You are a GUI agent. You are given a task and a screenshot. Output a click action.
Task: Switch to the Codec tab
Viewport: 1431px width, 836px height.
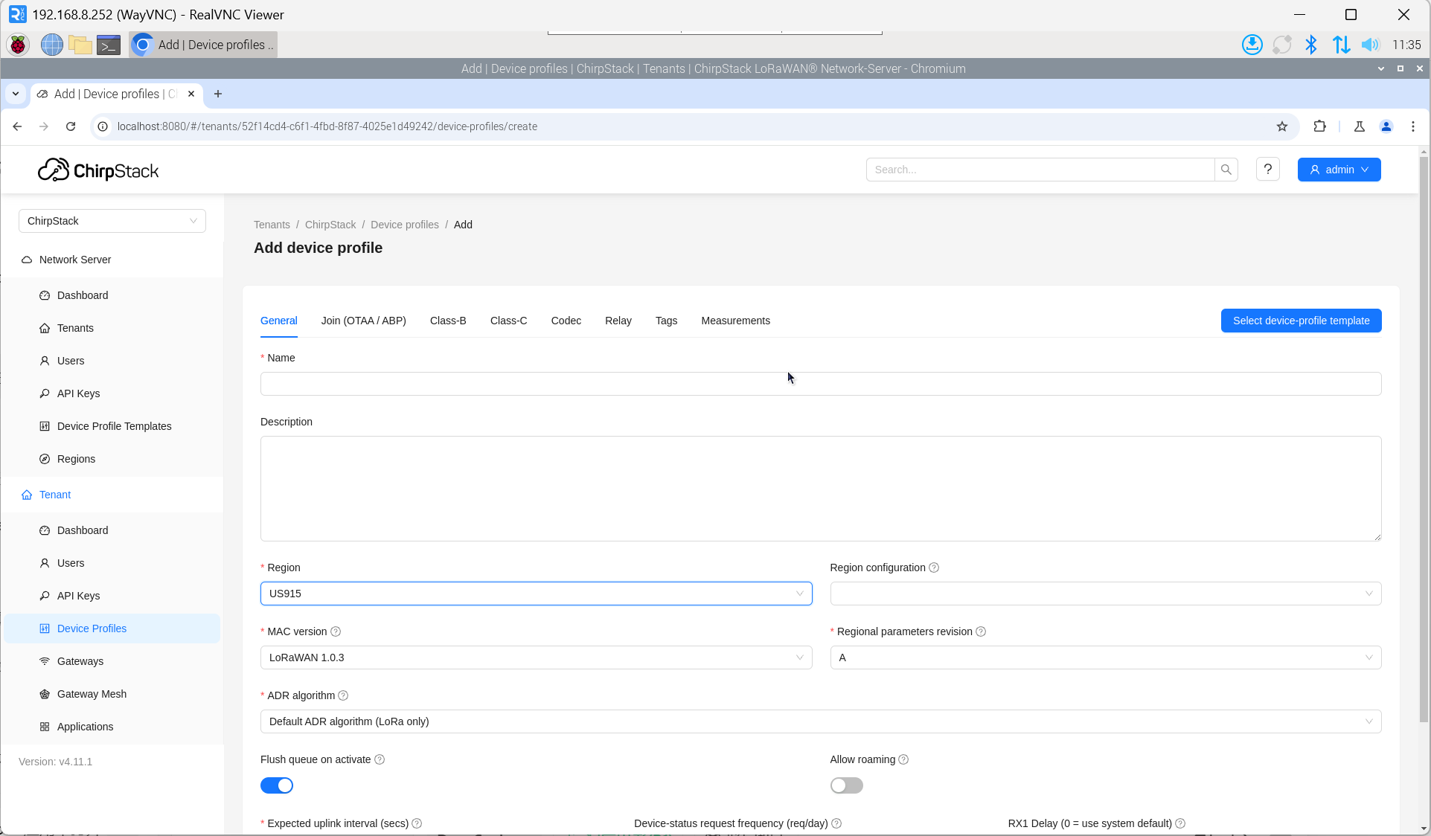point(566,321)
